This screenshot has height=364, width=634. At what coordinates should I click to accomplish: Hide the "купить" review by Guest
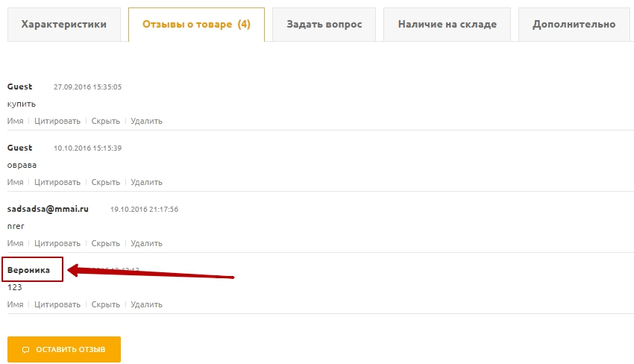tap(105, 121)
